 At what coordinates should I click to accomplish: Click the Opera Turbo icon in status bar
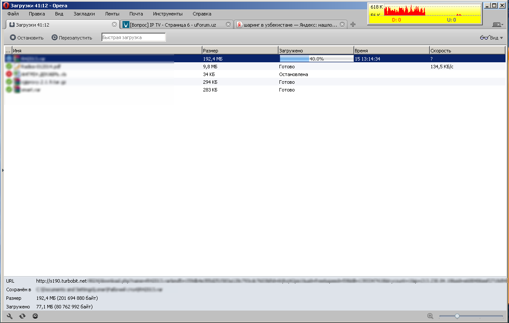coord(35,316)
